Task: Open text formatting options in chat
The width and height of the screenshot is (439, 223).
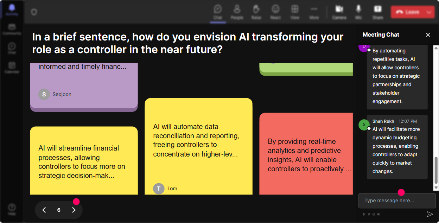Action: 364,214
